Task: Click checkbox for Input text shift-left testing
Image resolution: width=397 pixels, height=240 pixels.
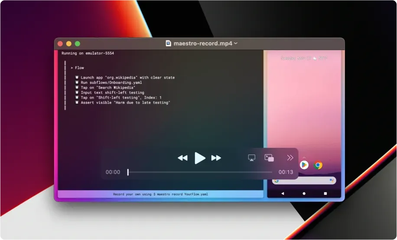Action: [x=77, y=92]
